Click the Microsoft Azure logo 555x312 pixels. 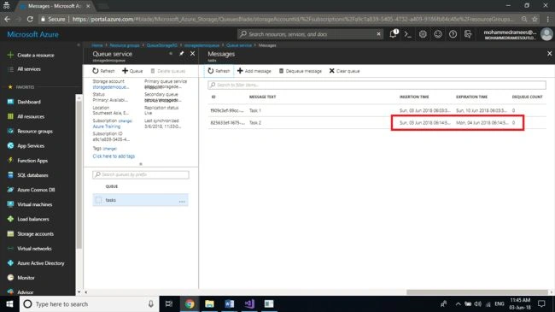[33, 34]
